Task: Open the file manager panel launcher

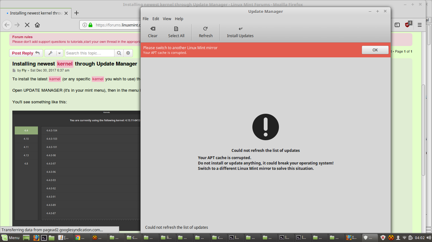Action: tap(52, 238)
